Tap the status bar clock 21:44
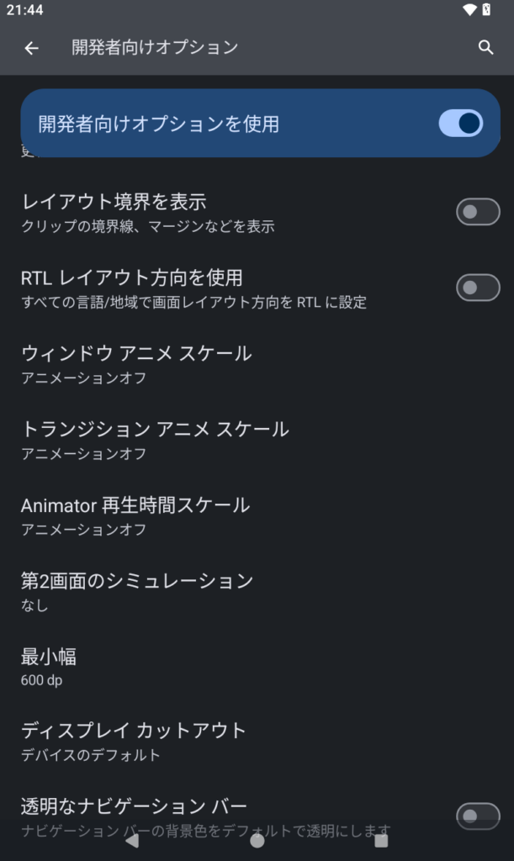Viewport: 514px width, 861px height. click(24, 10)
